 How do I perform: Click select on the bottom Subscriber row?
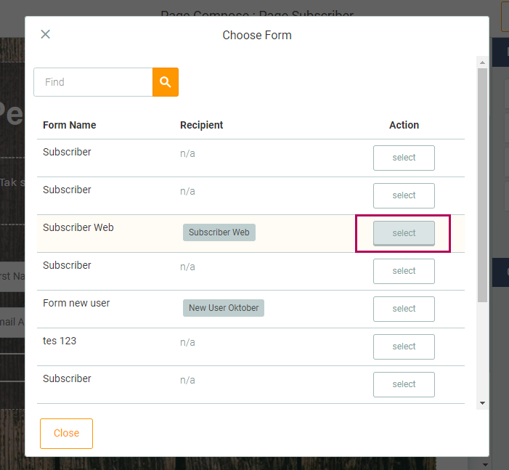pyautogui.click(x=404, y=384)
